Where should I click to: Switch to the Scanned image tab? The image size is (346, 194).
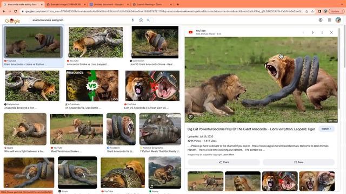tap(66, 4)
